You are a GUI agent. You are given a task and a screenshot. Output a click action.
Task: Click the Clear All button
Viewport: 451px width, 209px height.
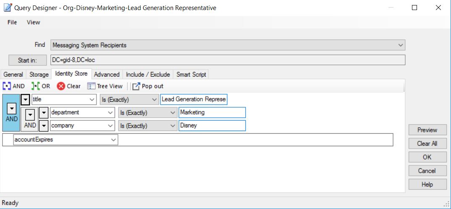click(427, 144)
